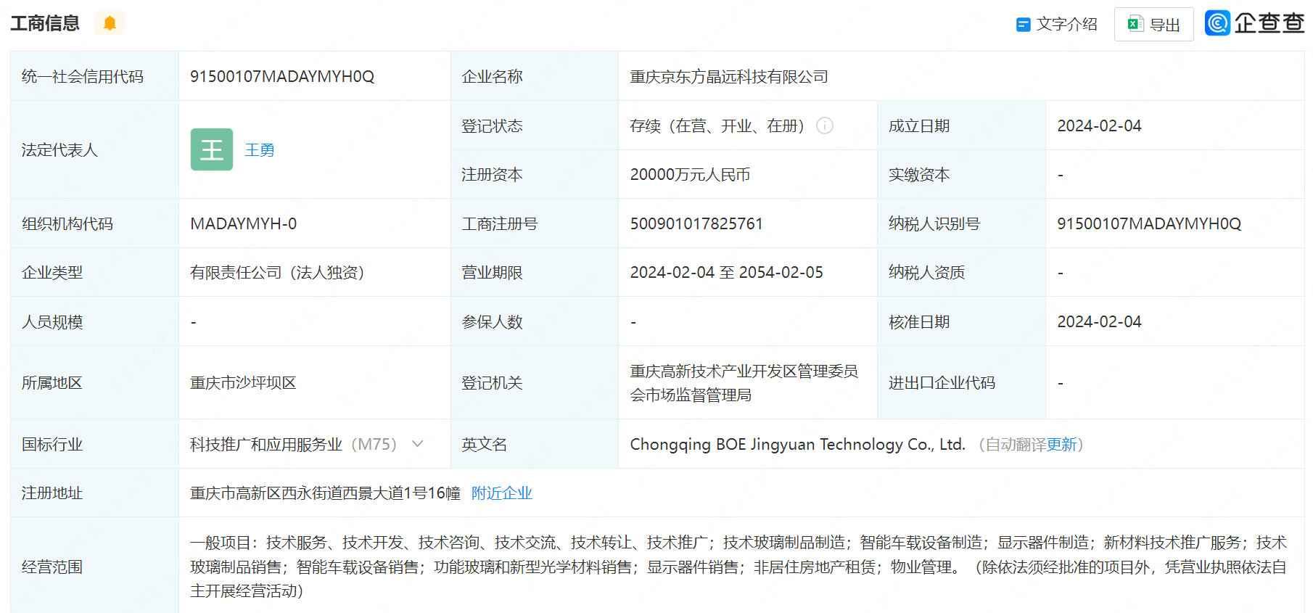Click the 国标行业 label cell
This screenshot has height=613, width=1313.
(94, 444)
